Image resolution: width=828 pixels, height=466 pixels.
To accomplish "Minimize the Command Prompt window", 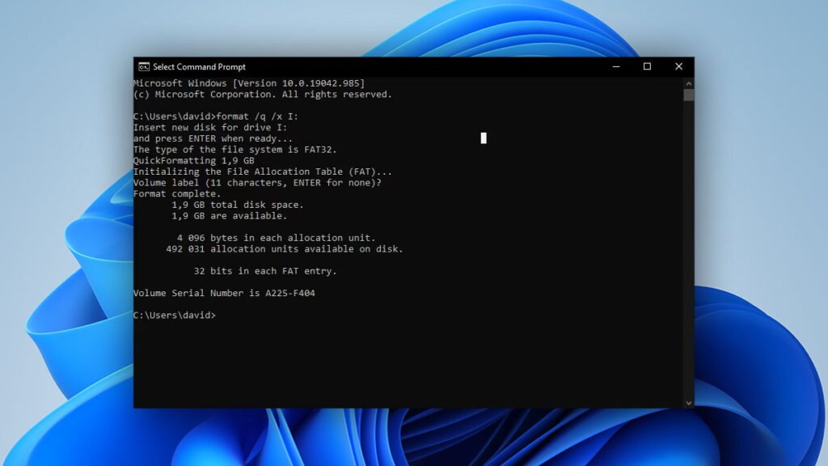I will pos(616,66).
